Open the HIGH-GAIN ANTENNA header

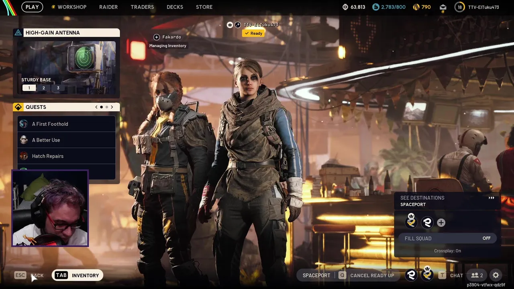coord(67,33)
